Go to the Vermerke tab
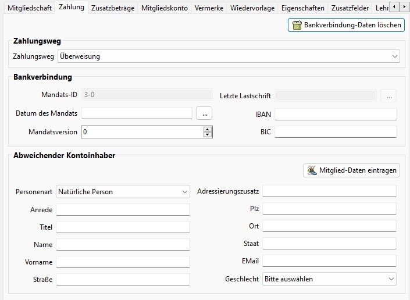The width and height of the screenshot is (410, 300). coord(209,8)
